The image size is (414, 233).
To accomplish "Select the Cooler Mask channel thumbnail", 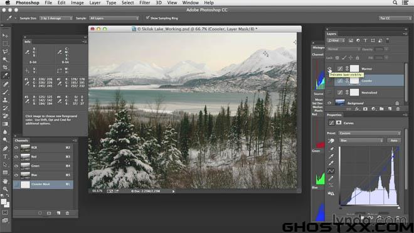I will 25,185.
